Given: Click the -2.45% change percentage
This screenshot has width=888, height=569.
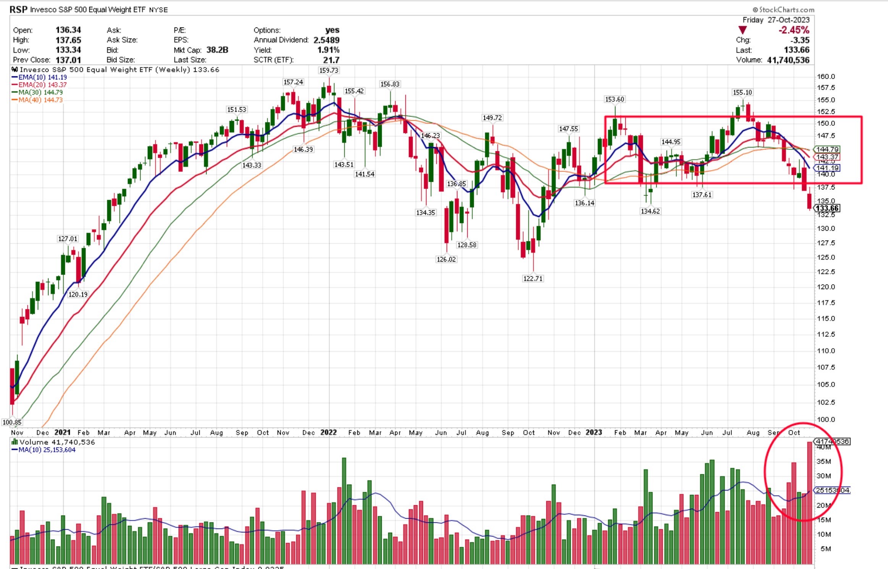Looking at the screenshot, I should [x=794, y=30].
